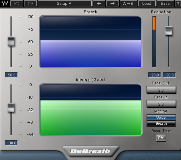Screen dimensions: 181x160
Task: Select the Energy value field -30.0
Action: point(11,143)
